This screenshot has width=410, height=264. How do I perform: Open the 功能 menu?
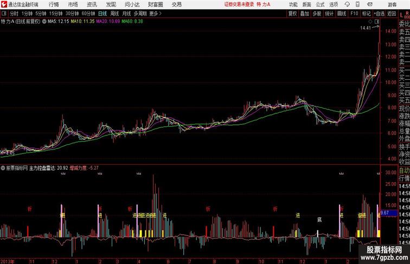(x=293, y=4)
